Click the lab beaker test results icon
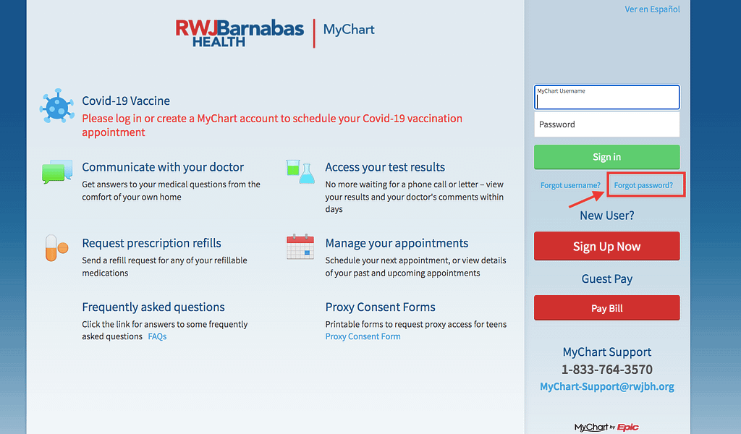741x434 pixels. click(x=300, y=171)
